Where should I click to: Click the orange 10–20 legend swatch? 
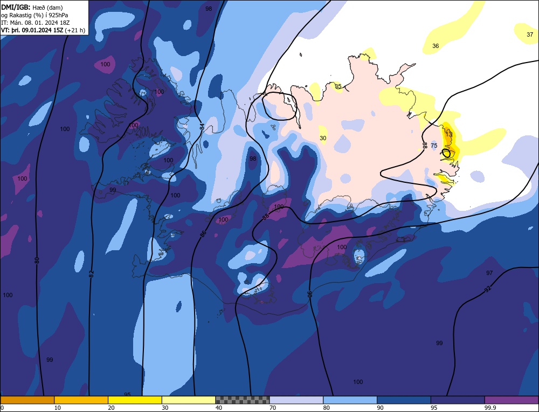pyautogui.click(x=81, y=400)
